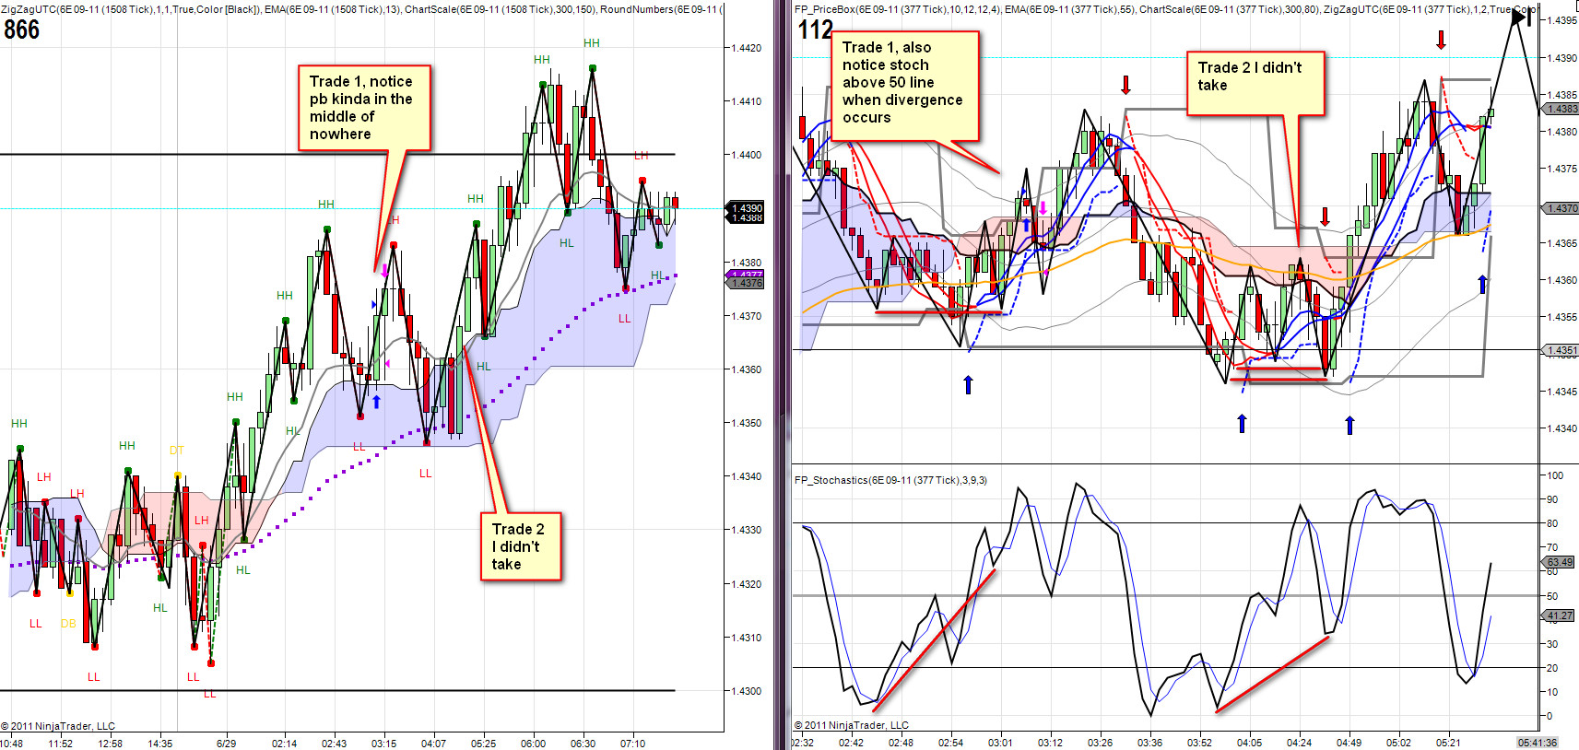Click the 6/29 date label on left time axis
Viewport: 1579px width, 750px height.
[226, 744]
